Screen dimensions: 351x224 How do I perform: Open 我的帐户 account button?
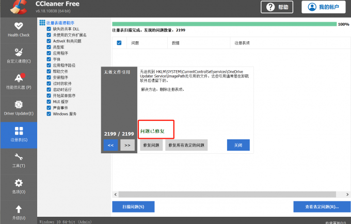pyautogui.click(x=324, y=7)
